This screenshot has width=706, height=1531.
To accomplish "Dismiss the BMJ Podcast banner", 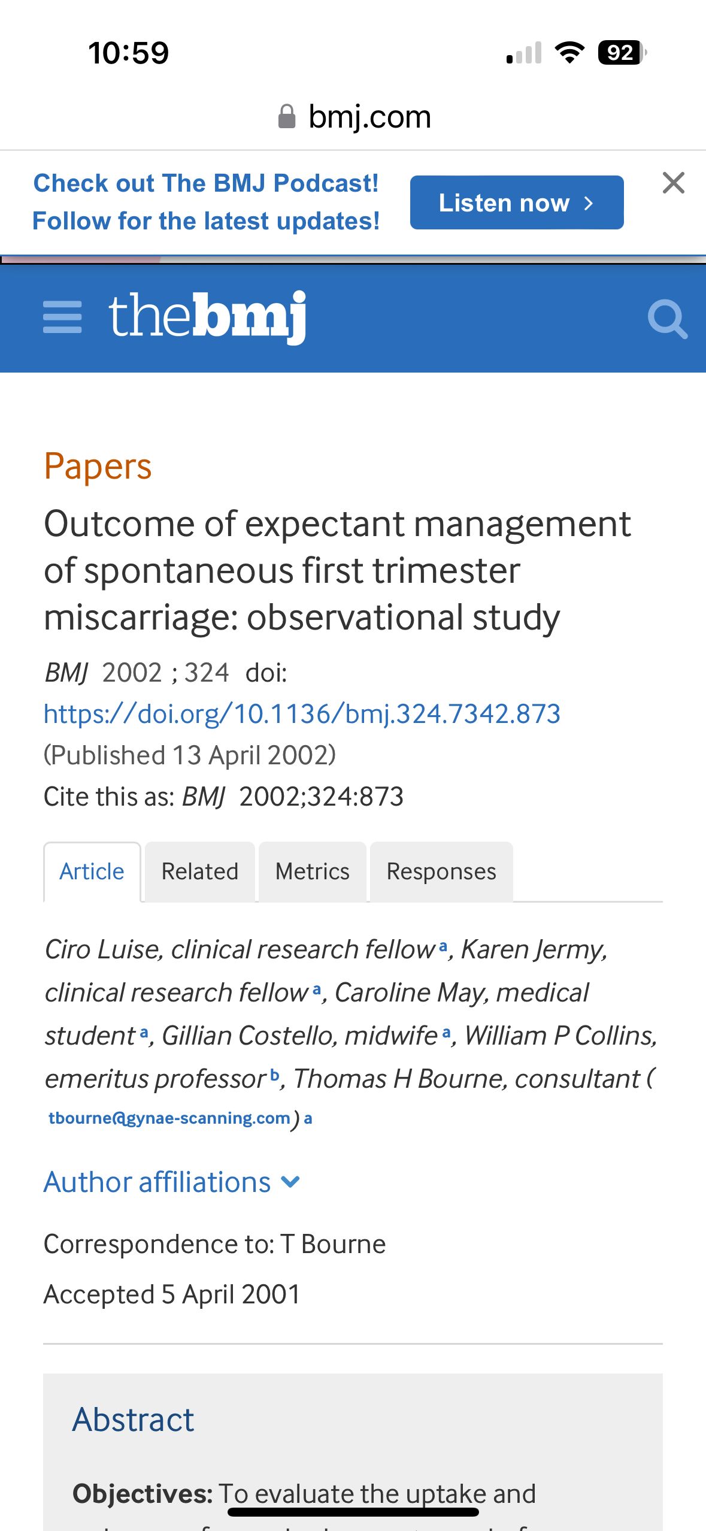I will 673,183.
